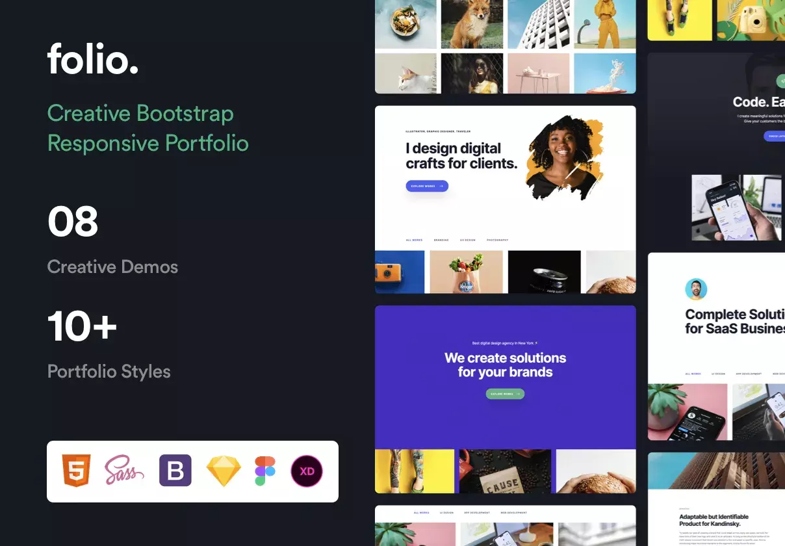Switch to the Branding tab
This screenshot has height=546, width=785.
(441, 240)
